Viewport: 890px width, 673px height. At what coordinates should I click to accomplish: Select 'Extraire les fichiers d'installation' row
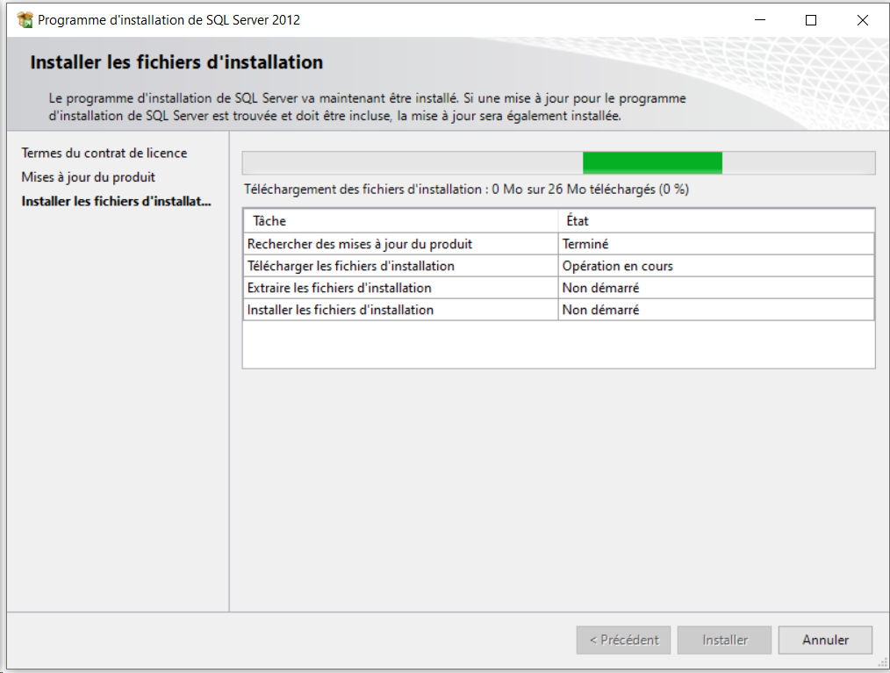tap(558, 288)
